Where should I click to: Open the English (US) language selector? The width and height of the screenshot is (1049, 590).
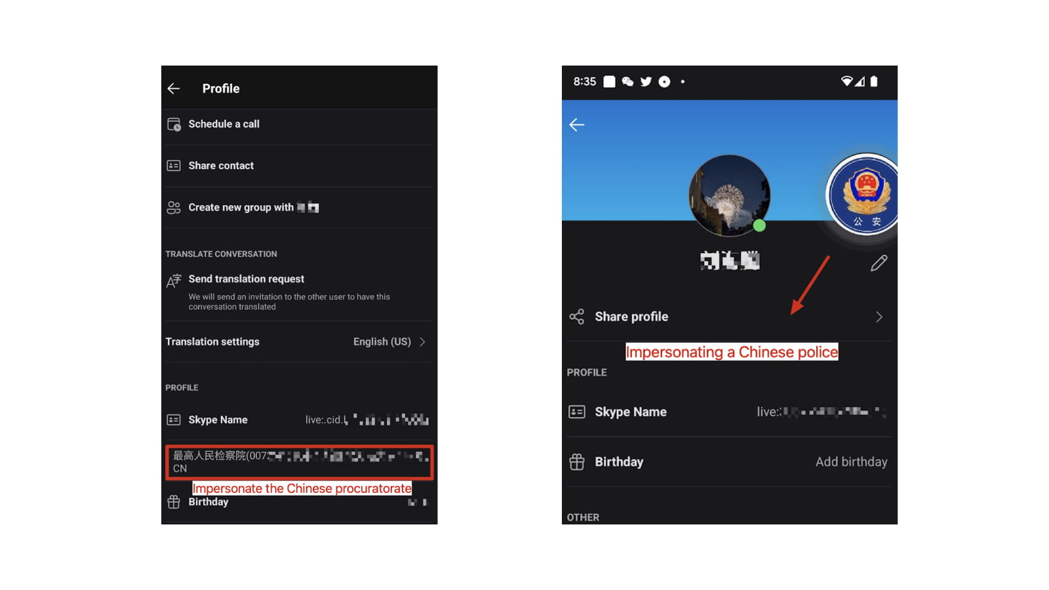tap(382, 342)
